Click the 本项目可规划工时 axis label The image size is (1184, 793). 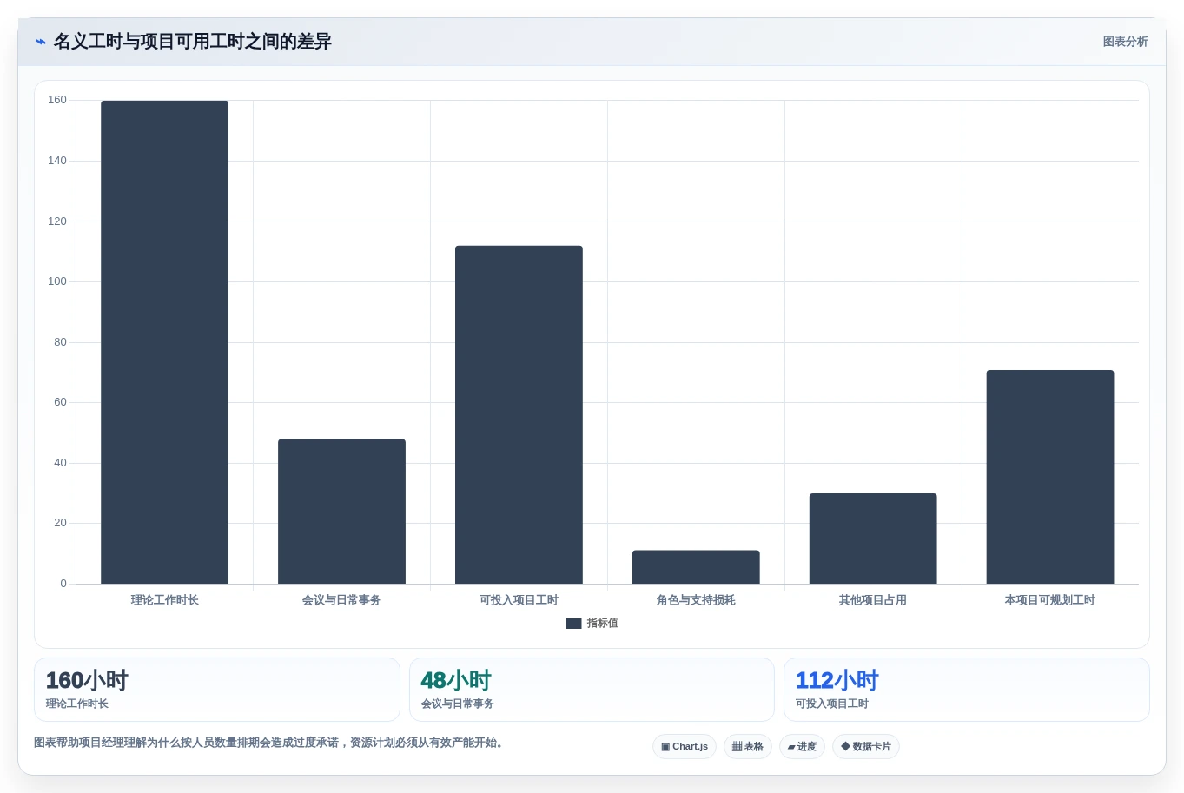pyautogui.click(x=1050, y=600)
